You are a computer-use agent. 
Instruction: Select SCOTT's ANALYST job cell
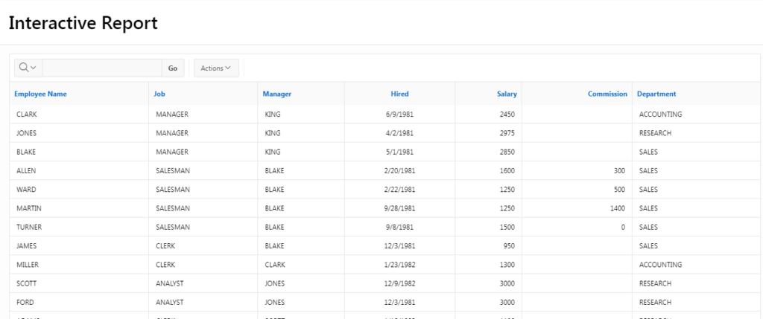(170, 283)
